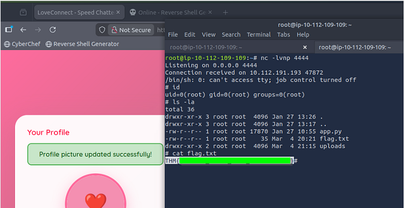Screen dimensions: 404x208
Task: Click the tracking protection shield icon
Action: click(x=102, y=30)
